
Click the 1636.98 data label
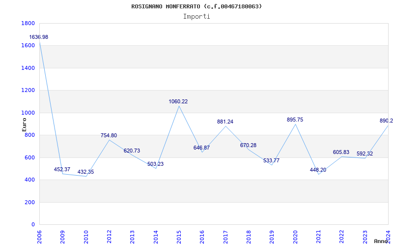tap(39, 37)
